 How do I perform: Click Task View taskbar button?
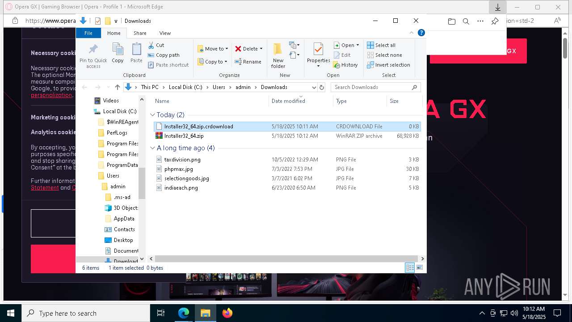click(x=161, y=313)
